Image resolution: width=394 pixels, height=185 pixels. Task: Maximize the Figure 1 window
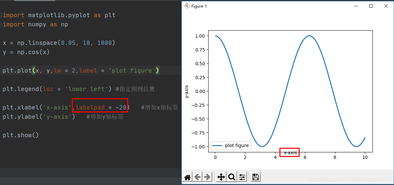coord(370,6)
